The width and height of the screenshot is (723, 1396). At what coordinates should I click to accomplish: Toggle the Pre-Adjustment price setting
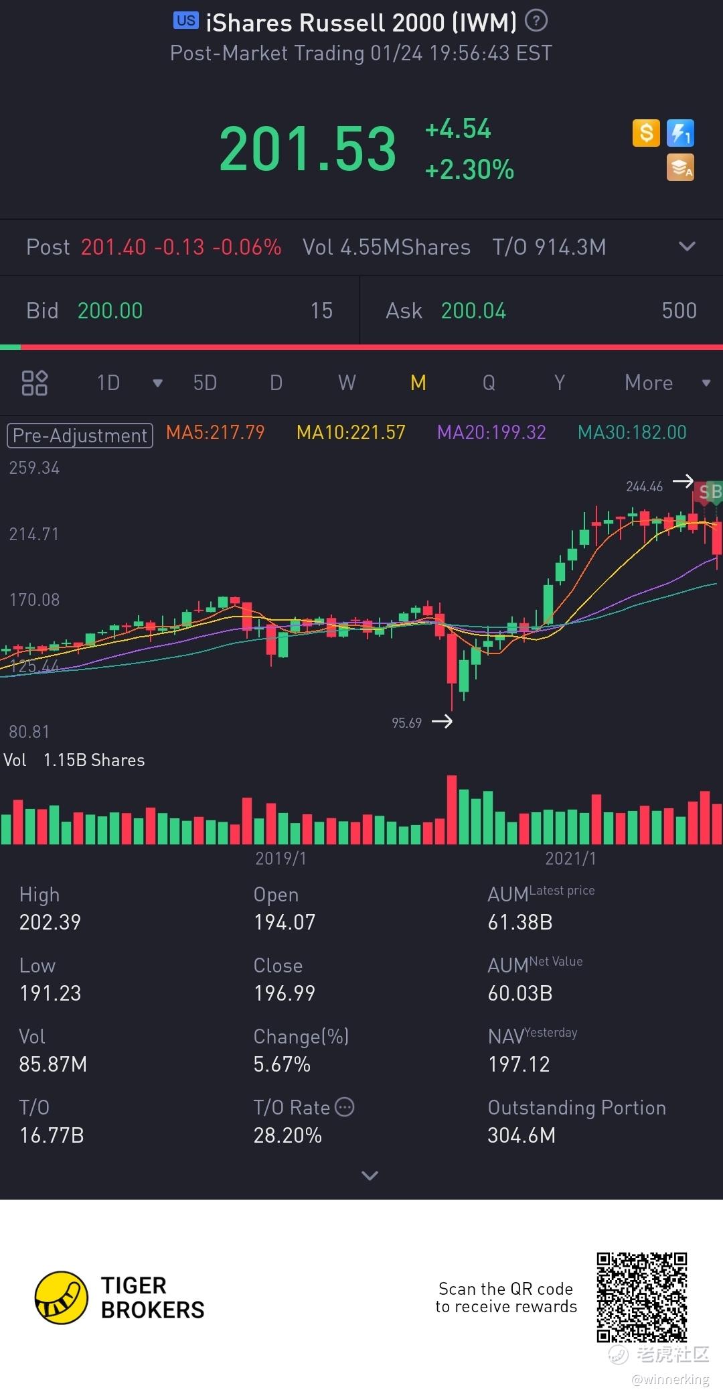point(80,436)
